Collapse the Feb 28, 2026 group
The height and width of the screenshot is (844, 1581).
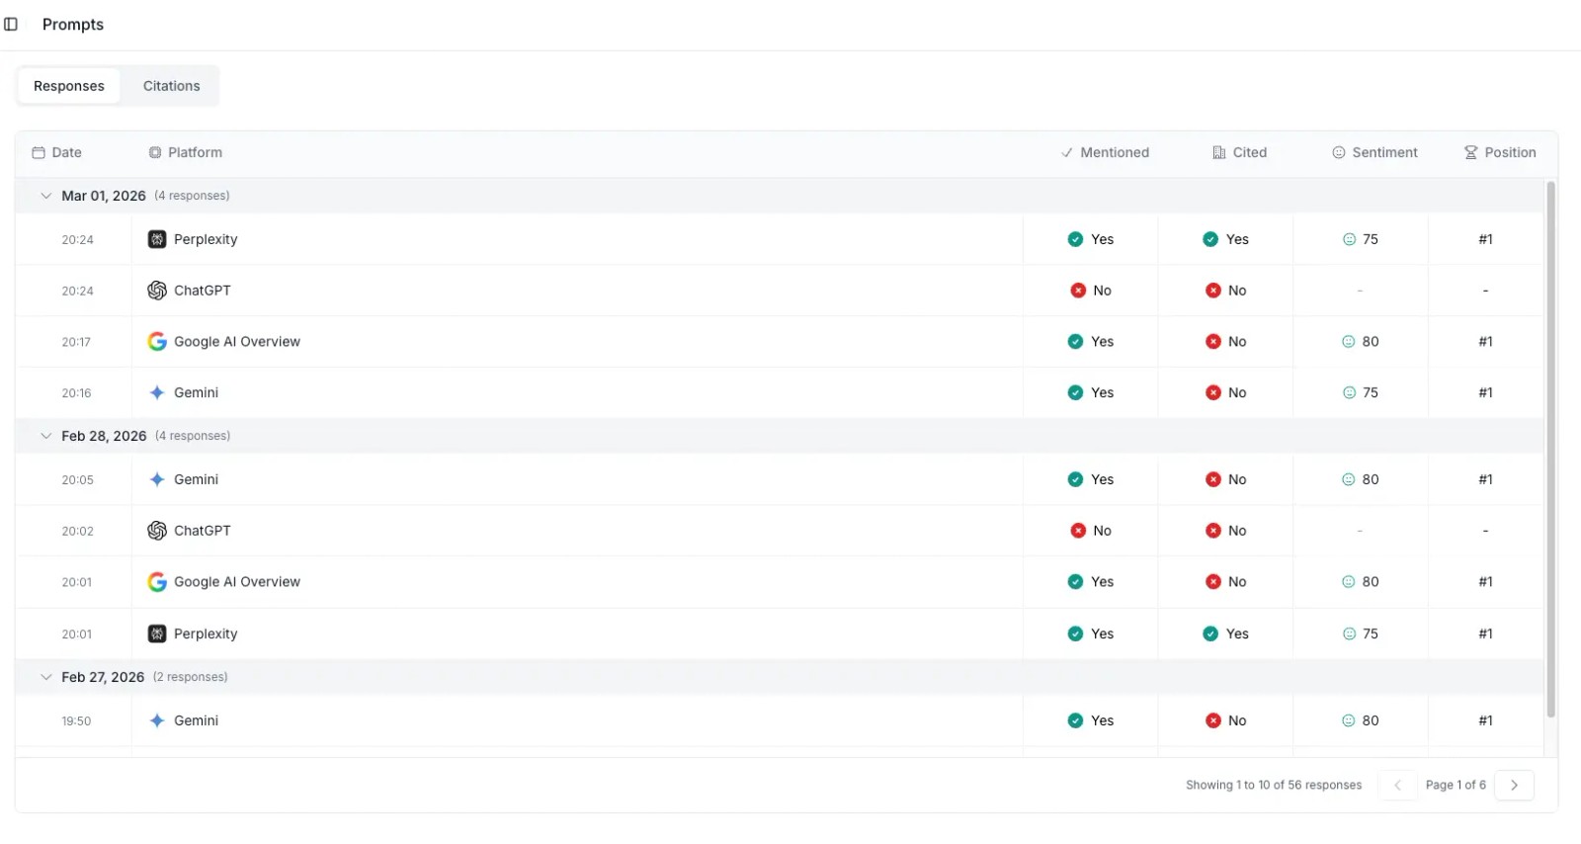46,436
